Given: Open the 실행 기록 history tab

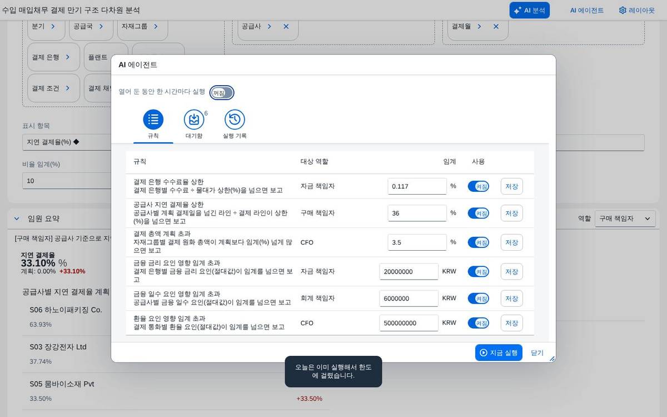Looking at the screenshot, I should [235, 120].
